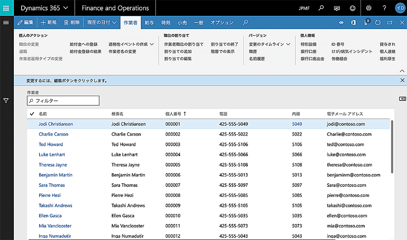The image size is (407, 240).
Task: Click the search magnifier in top bar
Action: click(x=321, y=8)
